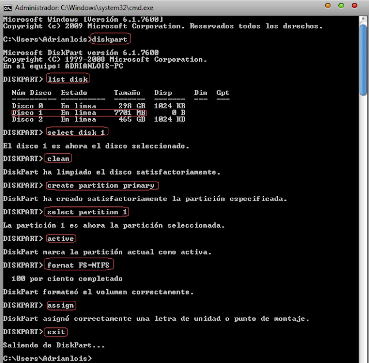Click 'El disco 1 es ahora el disco seleccionado.'
The height and width of the screenshot is (363, 369).
point(96,146)
